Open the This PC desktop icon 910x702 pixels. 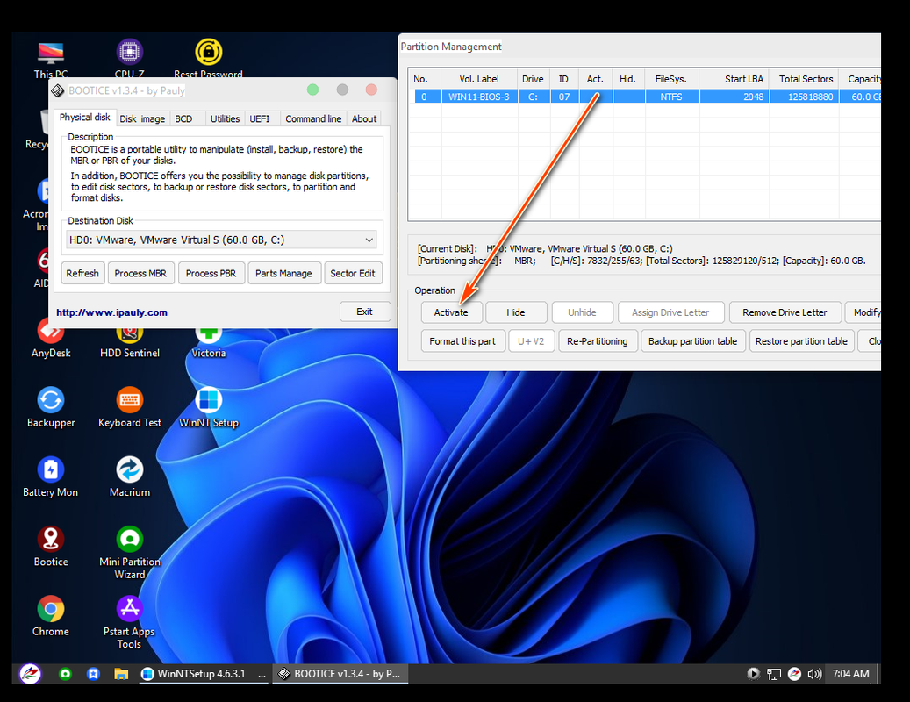point(51,60)
